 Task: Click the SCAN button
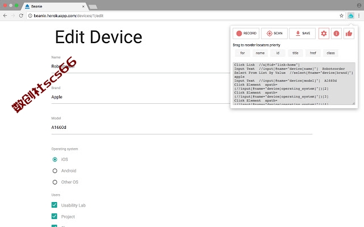tap(274, 33)
